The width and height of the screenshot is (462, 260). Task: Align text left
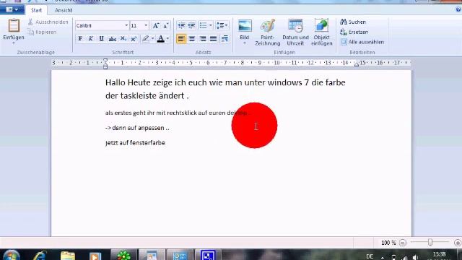(181, 38)
